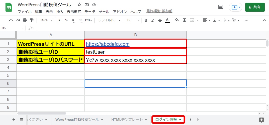The height and width of the screenshot is (125, 269).
Task: Open the font size 10 dropdown
Action: click(133, 20)
